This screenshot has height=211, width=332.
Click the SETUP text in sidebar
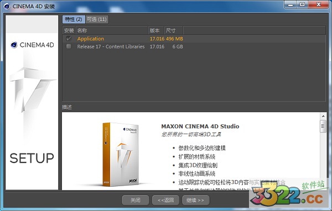point(32,158)
